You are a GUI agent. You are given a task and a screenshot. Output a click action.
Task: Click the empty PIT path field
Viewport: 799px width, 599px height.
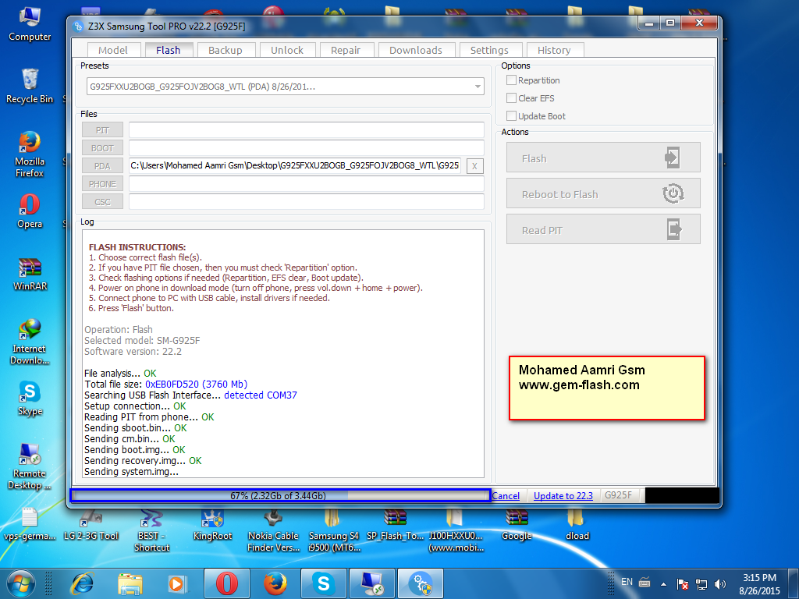306,130
